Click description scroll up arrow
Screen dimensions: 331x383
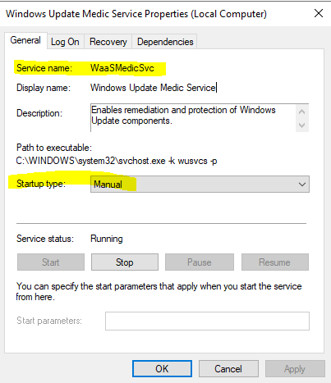pyautogui.click(x=302, y=112)
